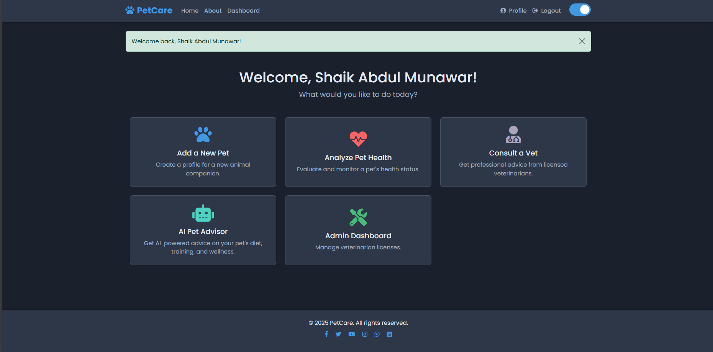Open the Instagram link in footer
The height and width of the screenshot is (352, 713).
coord(365,334)
